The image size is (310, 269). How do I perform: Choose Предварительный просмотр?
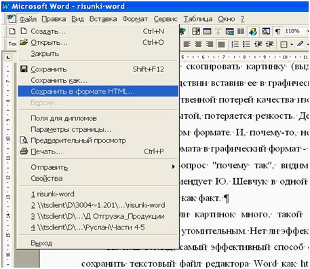tap(98, 141)
